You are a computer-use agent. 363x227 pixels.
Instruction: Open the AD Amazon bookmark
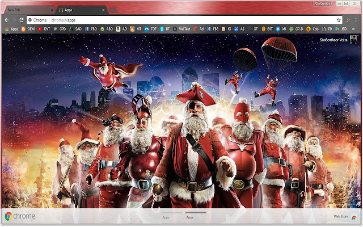point(121,29)
